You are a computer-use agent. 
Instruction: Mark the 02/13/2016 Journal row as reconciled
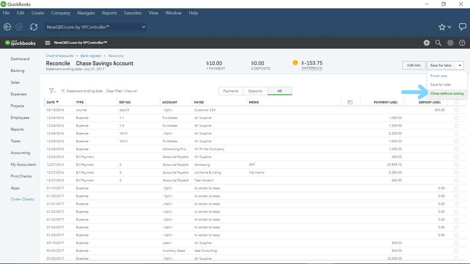coord(456,110)
